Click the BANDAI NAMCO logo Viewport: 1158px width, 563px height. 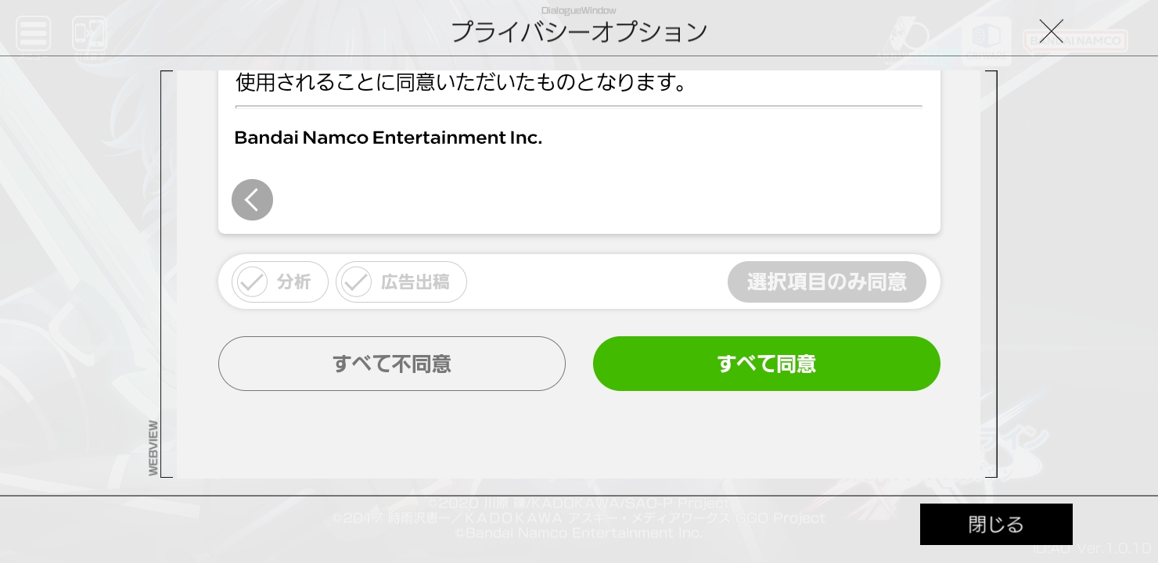click(x=1075, y=40)
